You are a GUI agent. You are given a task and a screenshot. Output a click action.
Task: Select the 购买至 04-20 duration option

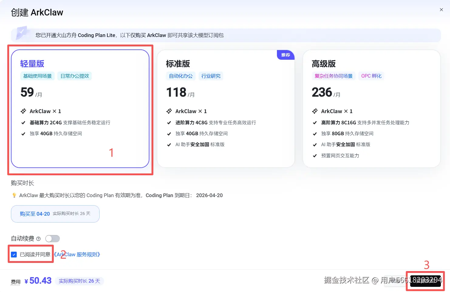[55, 214]
